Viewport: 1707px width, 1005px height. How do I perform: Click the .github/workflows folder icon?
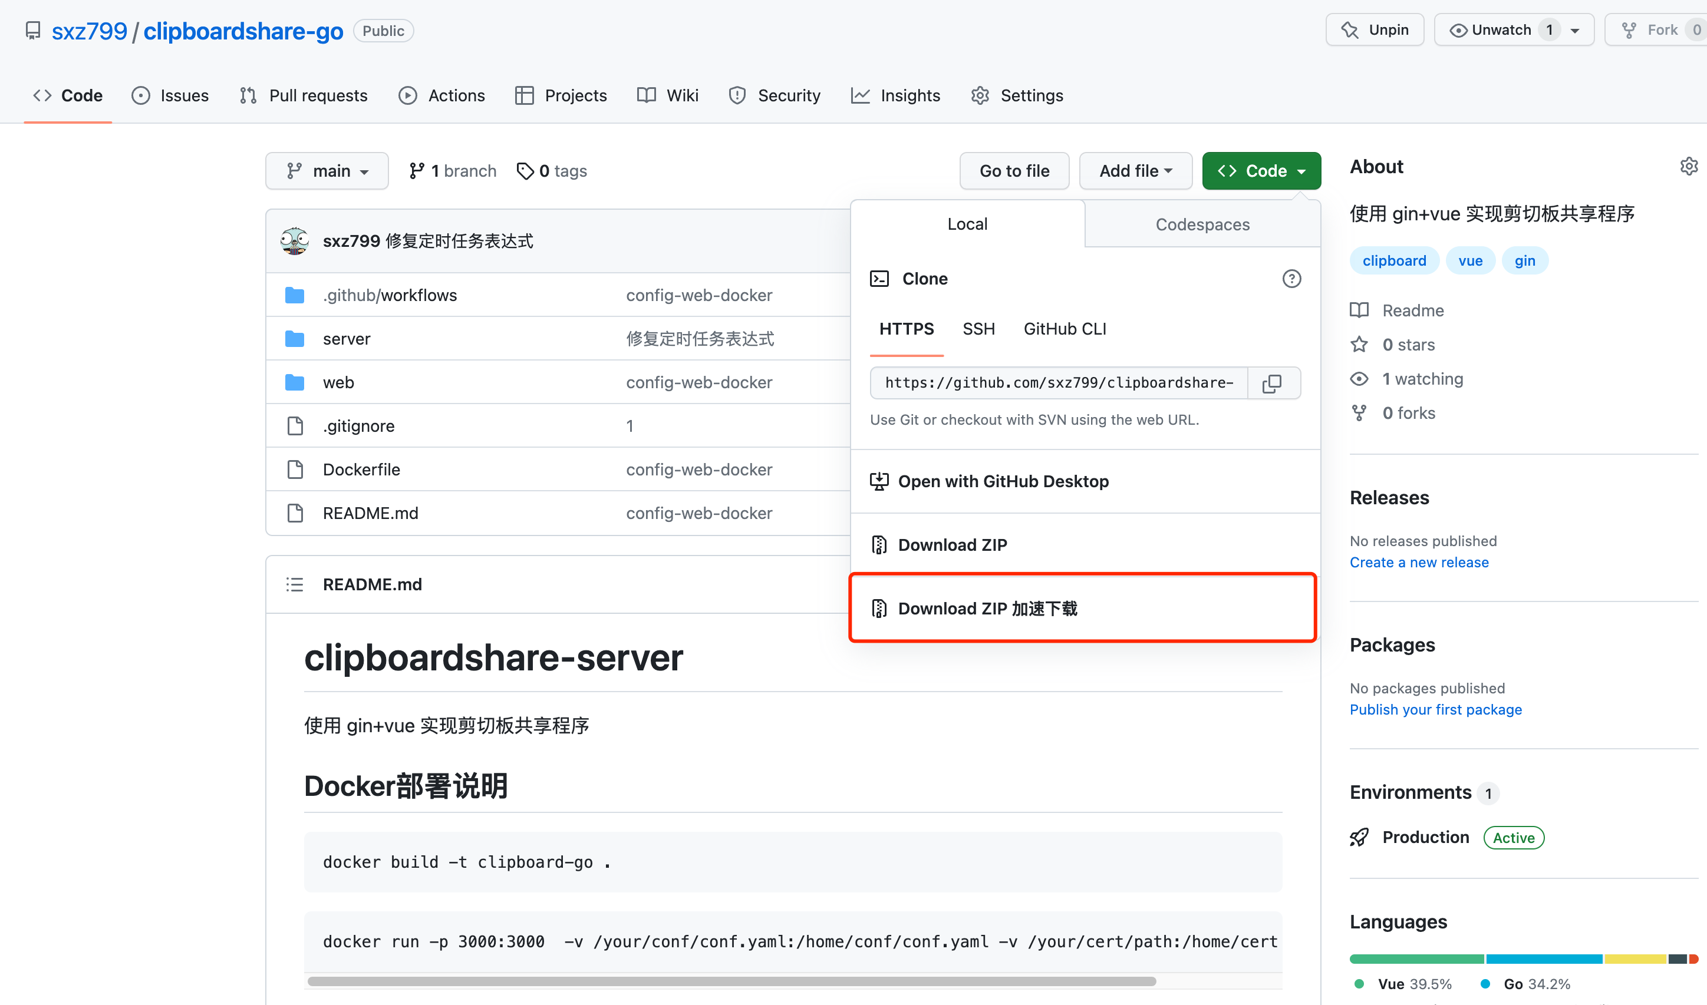295,295
